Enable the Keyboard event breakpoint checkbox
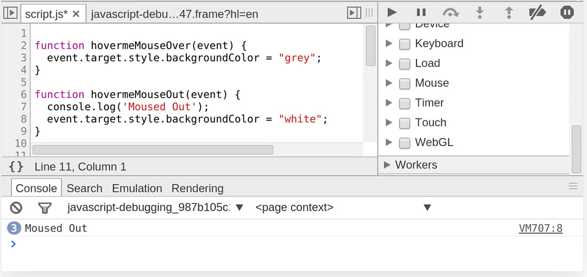587x277 pixels. click(x=405, y=44)
